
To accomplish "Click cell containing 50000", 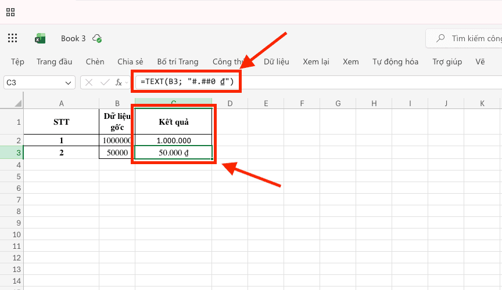I will pyautogui.click(x=117, y=153).
